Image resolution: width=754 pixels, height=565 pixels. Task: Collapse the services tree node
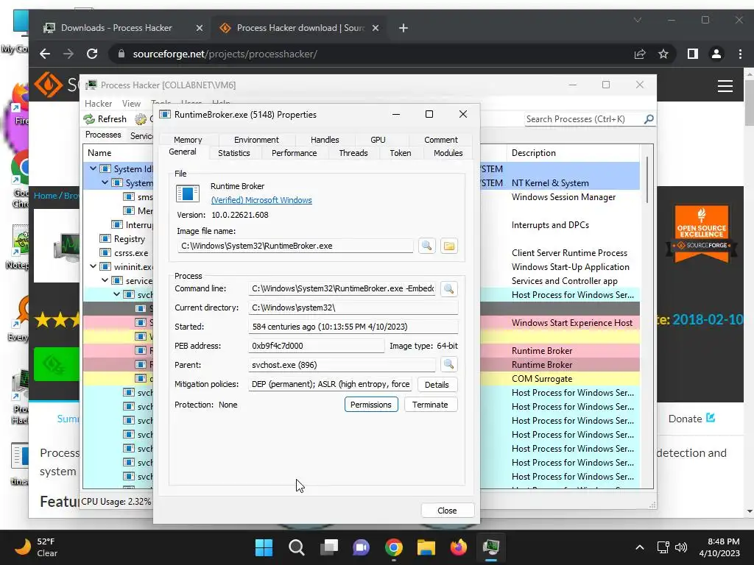point(105,280)
